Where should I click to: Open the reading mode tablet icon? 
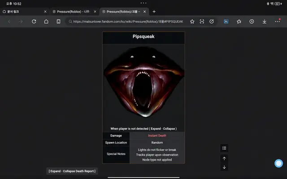[58, 21]
